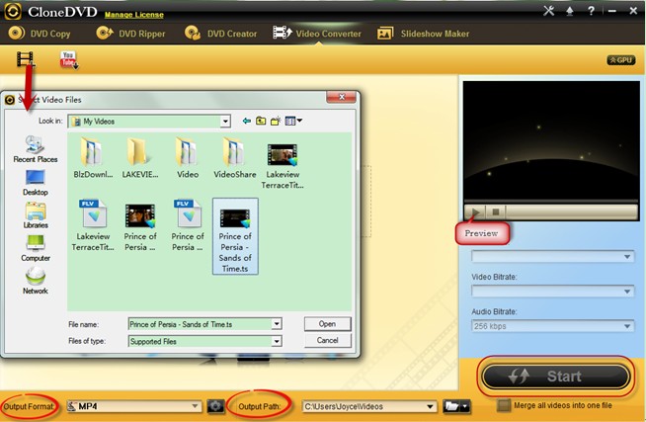Click the add video files filmstrip icon

tap(25, 59)
